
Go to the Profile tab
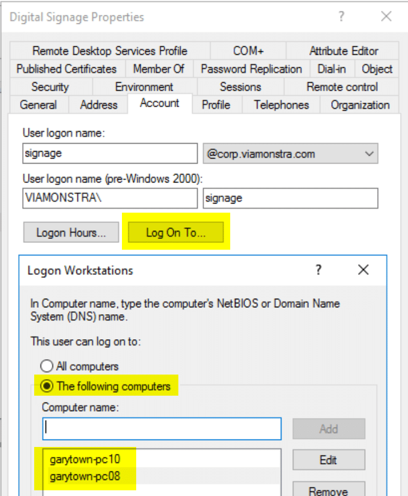pyautogui.click(x=216, y=105)
